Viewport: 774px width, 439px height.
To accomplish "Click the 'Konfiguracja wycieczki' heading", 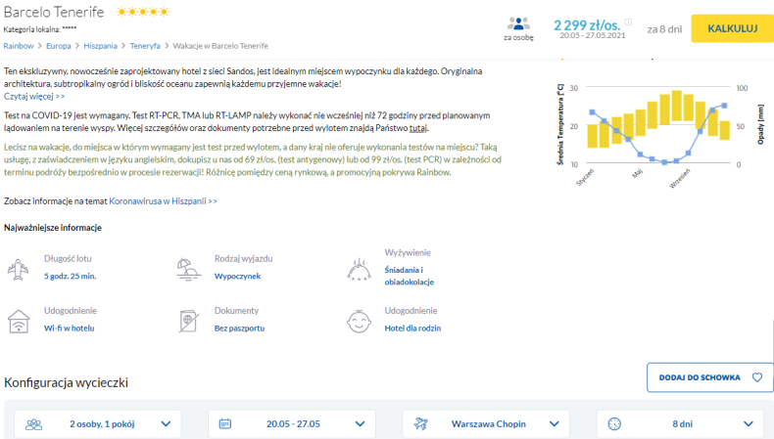I will (x=67, y=382).
